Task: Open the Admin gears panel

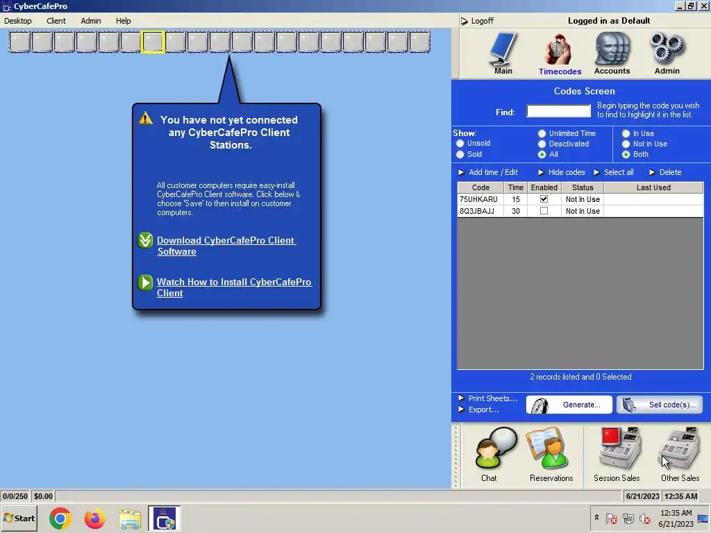Action: pyautogui.click(x=667, y=53)
